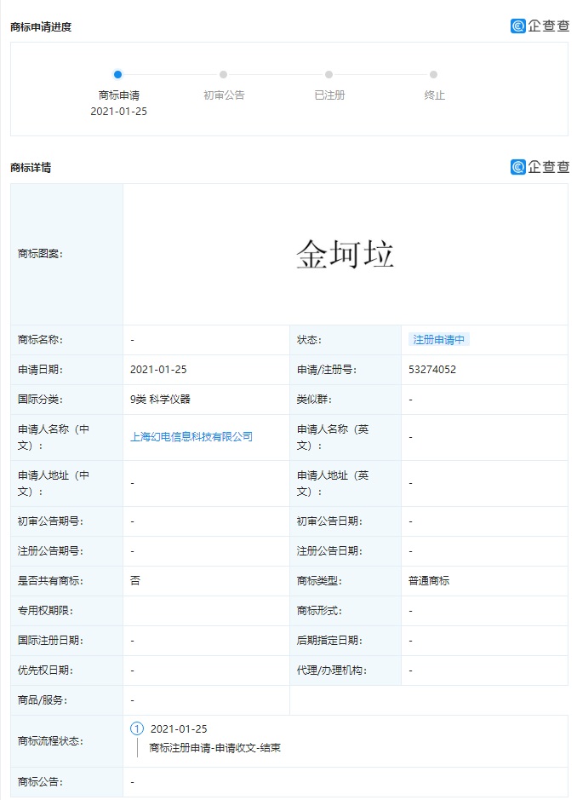Click the 类似群 field label
Viewport: 577px width, 800px height.
(314, 400)
